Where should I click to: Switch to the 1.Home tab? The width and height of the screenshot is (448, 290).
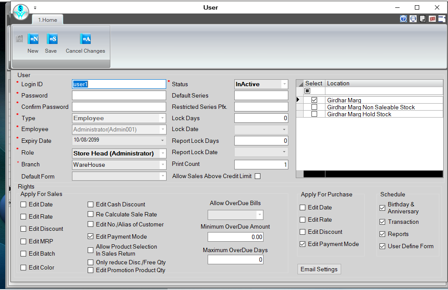click(48, 20)
